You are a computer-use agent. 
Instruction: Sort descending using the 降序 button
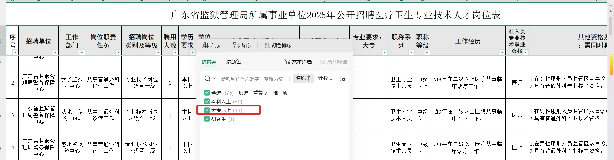(x=242, y=45)
